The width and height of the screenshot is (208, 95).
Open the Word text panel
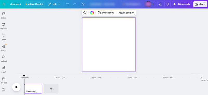(4, 37)
